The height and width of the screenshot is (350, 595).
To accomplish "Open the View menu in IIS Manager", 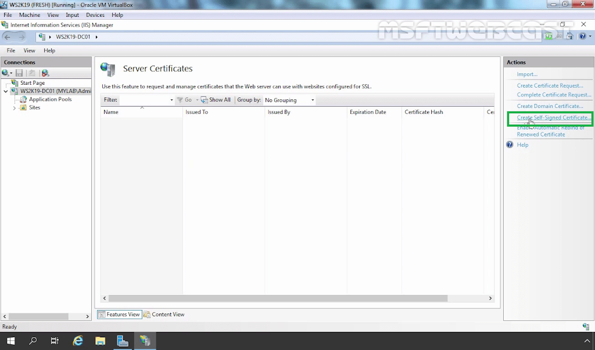I will pyautogui.click(x=29, y=50).
